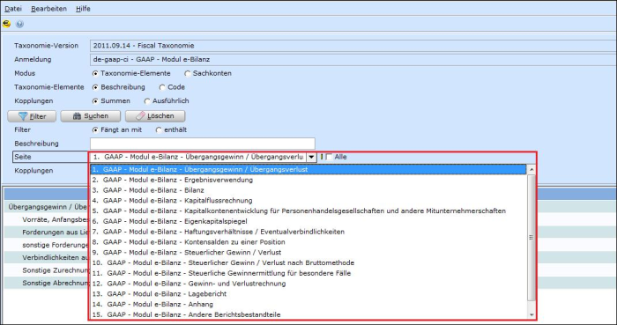Select the Sachkonten radio button
Viewport: 617px width, 325px height.
tap(187, 73)
